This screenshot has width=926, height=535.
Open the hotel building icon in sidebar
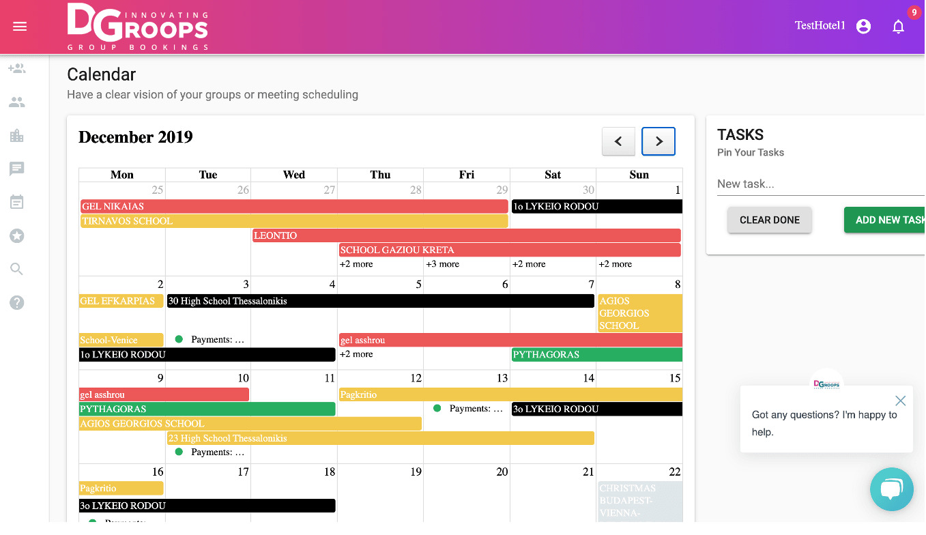(17, 136)
